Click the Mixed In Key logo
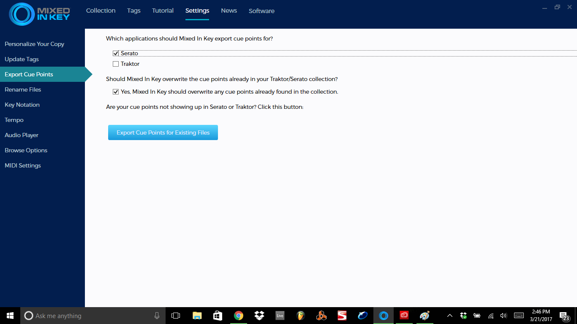 coord(39,14)
